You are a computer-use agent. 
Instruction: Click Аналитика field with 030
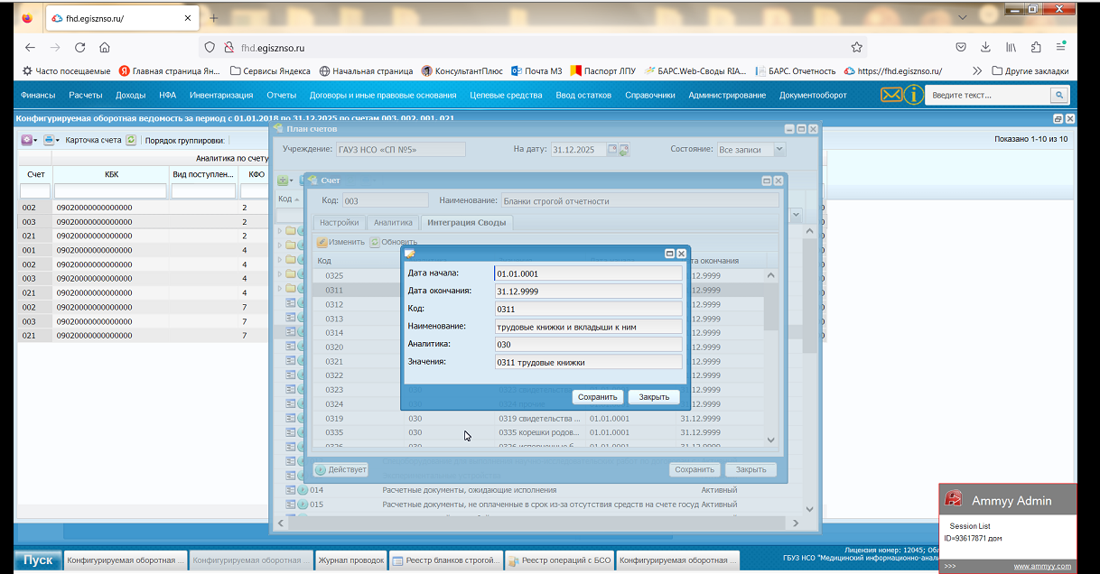[x=588, y=344]
